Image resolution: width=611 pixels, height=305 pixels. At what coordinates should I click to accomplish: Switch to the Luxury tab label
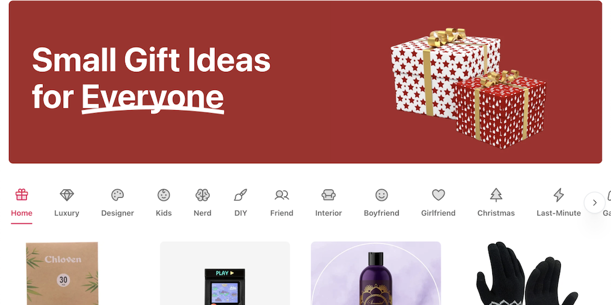[x=67, y=213]
